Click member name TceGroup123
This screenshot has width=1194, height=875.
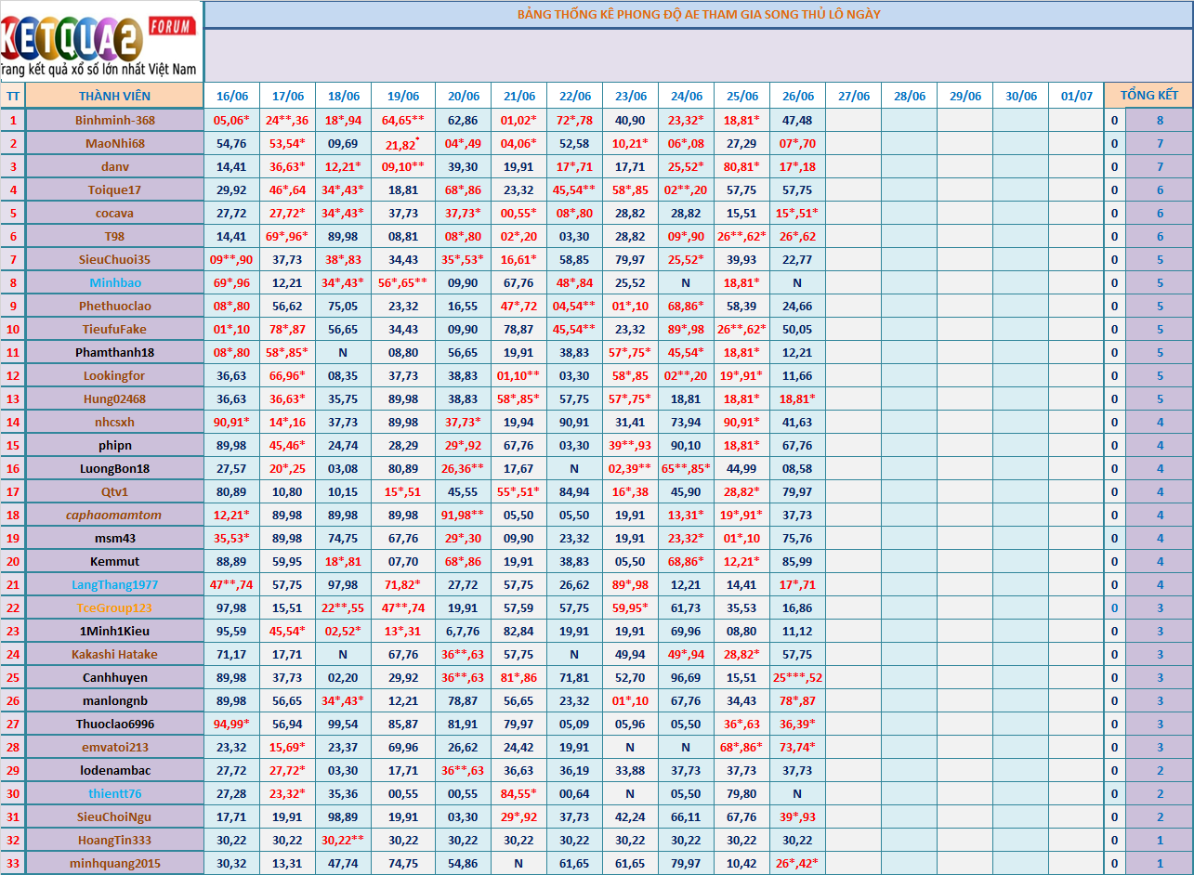click(x=114, y=607)
